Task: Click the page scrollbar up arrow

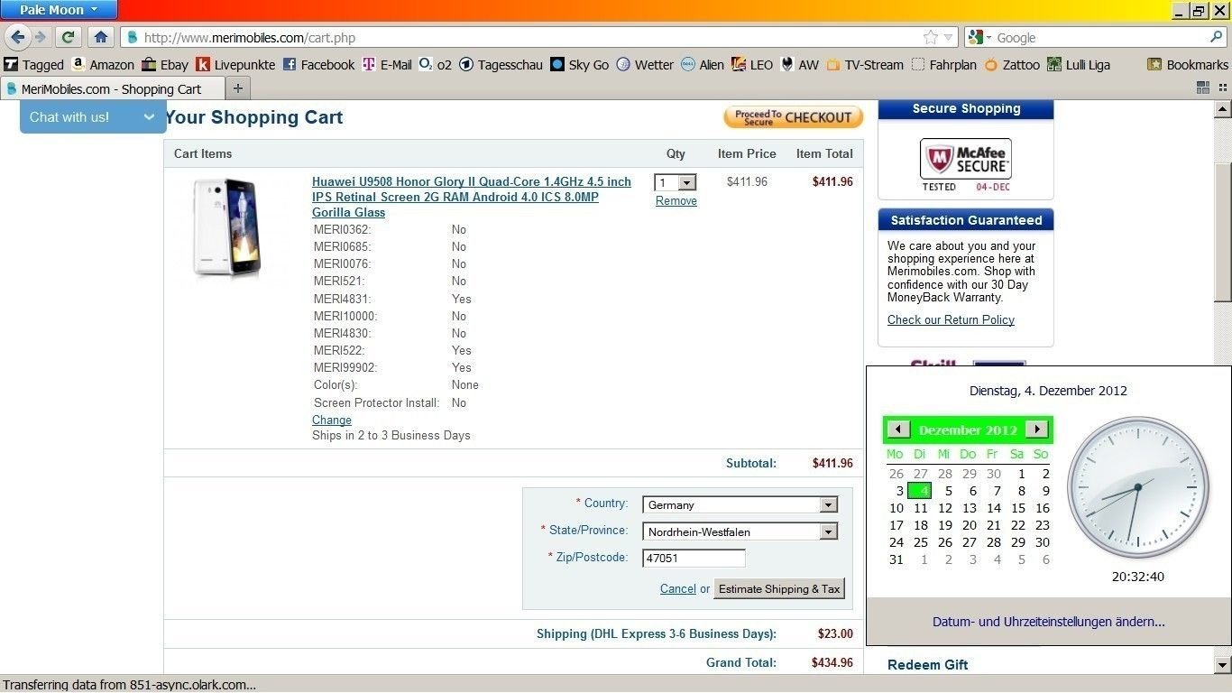Action: (x=1223, y=109)
